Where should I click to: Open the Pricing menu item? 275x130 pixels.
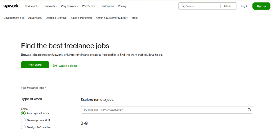[x=122, y=6]
